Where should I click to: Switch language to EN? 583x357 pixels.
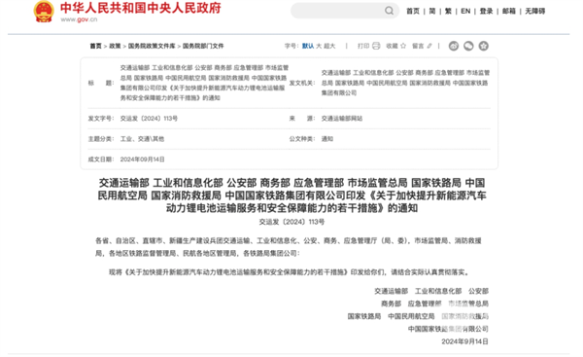[465, 11]
